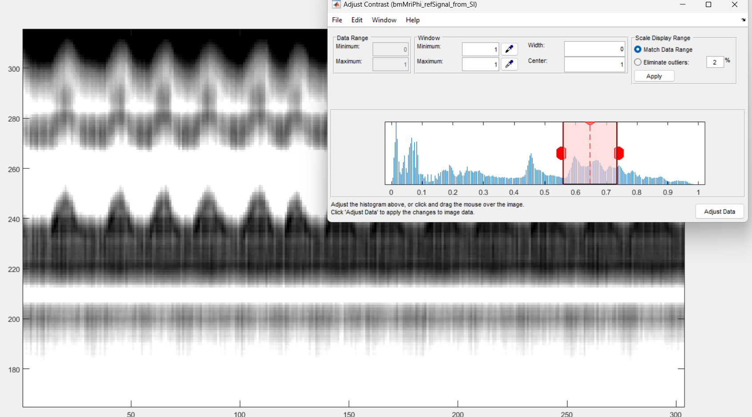Click the dock arrow in the menu bar
This screenshot has height=417, width=752.
click(743, 20)
